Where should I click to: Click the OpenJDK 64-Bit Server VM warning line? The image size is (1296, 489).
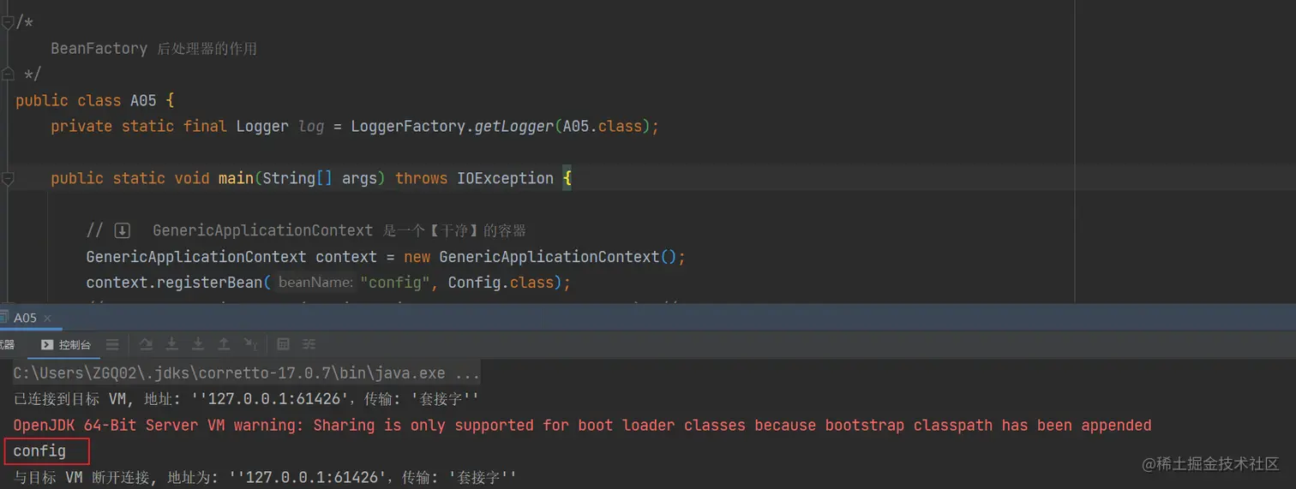tap(582, 425)
